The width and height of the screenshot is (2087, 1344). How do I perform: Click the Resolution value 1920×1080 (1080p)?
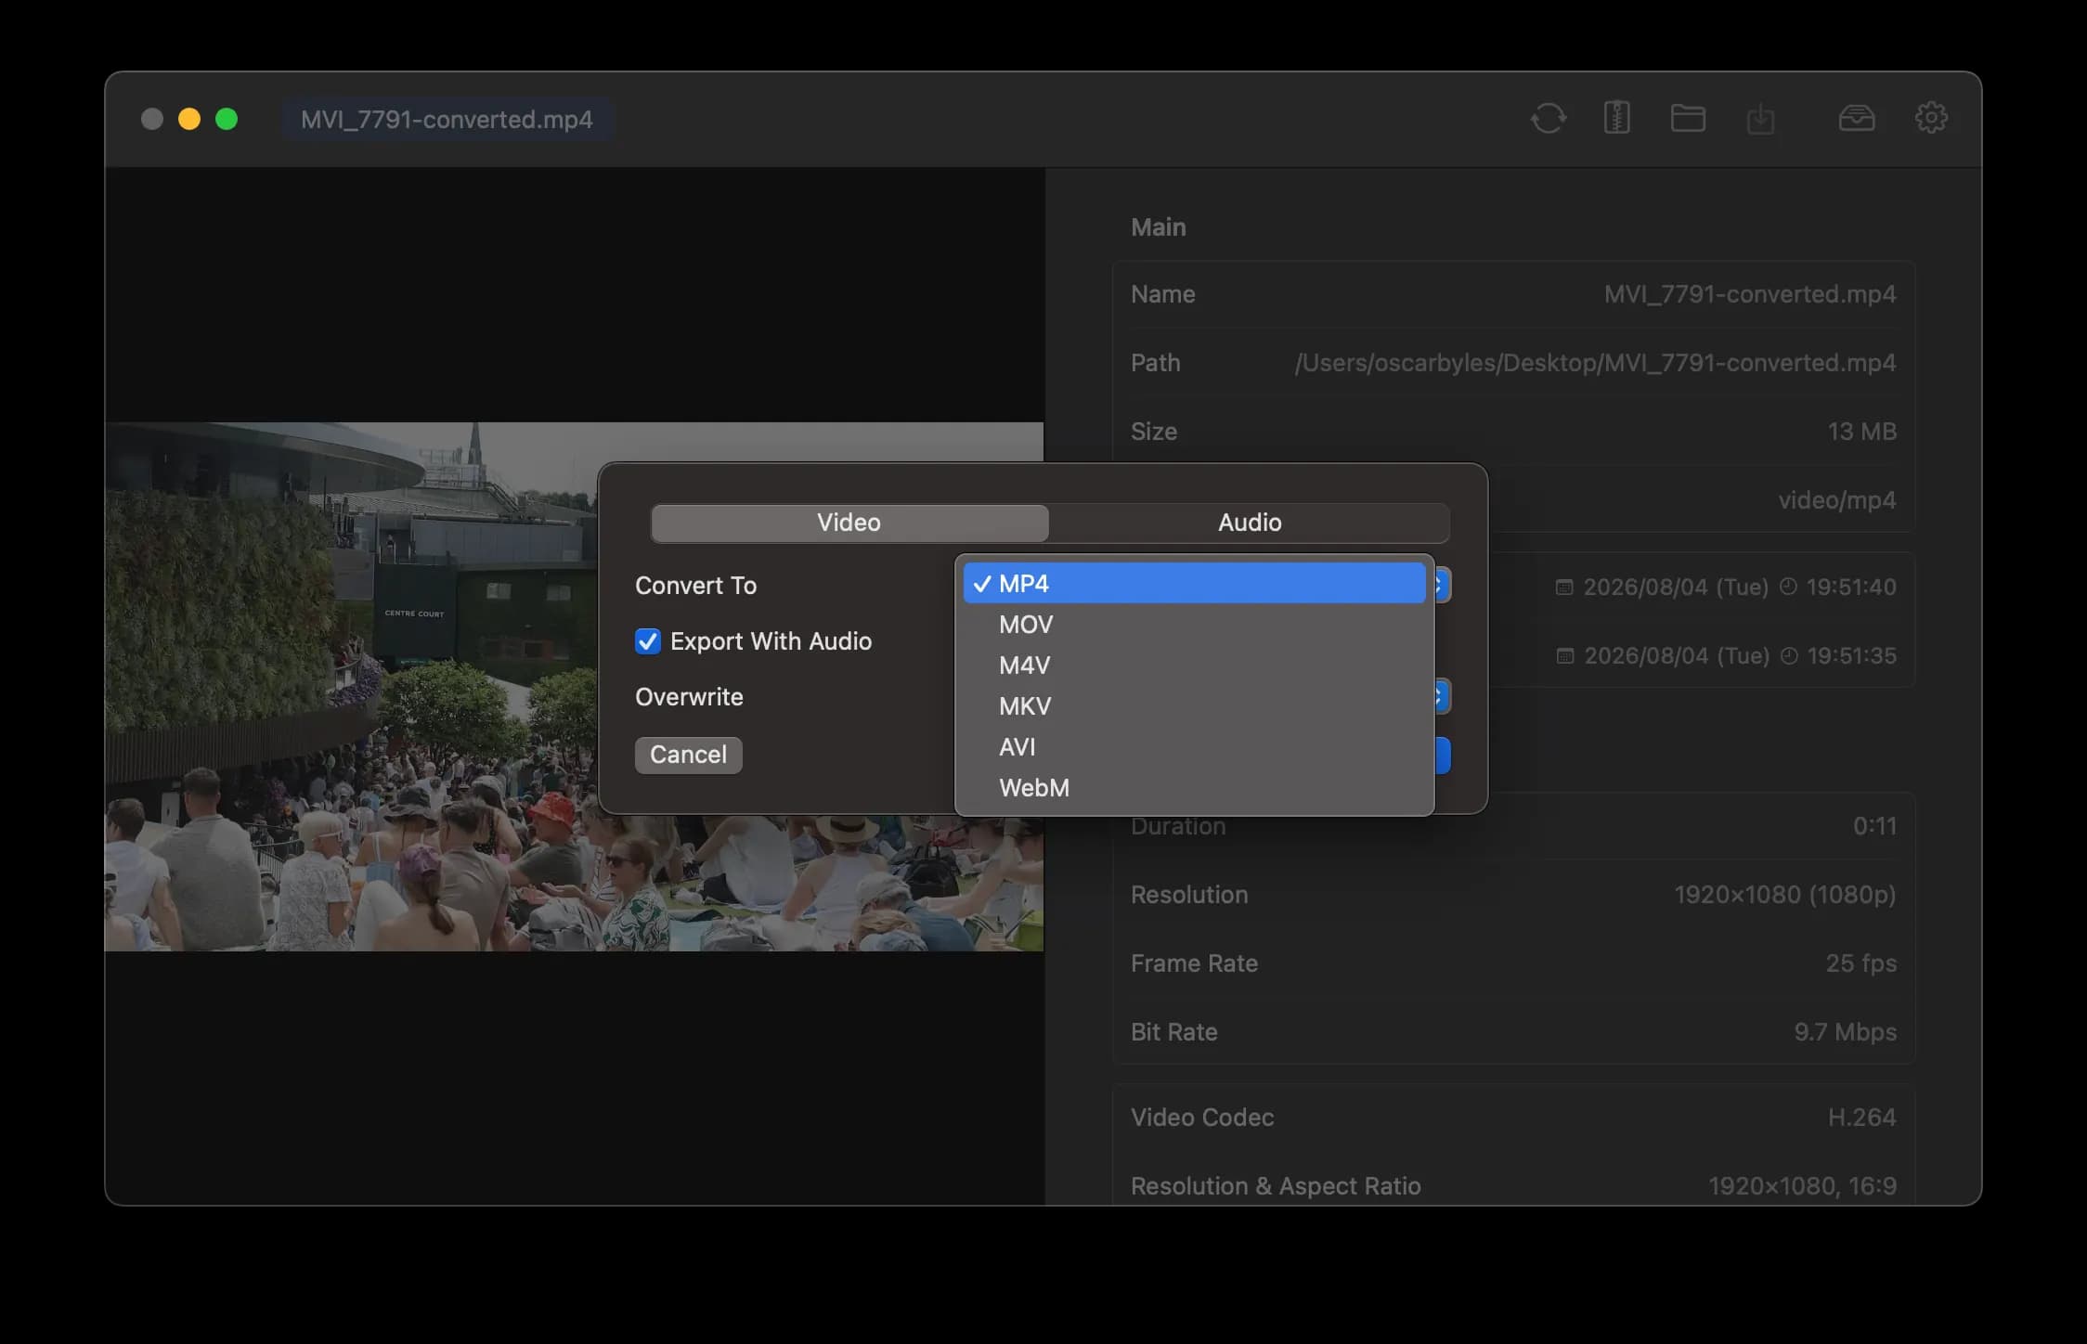pyautogui.click(x=1784, y=895)
